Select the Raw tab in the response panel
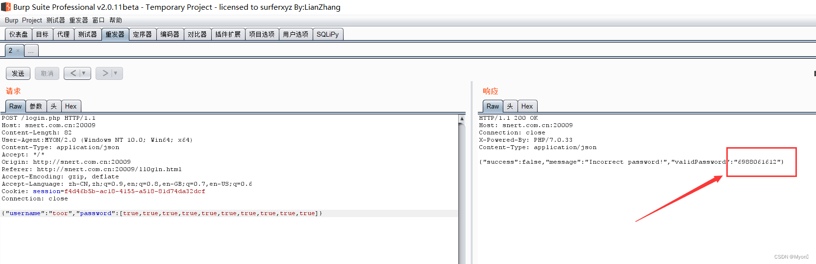816x264 pixels. coord(493,106)
